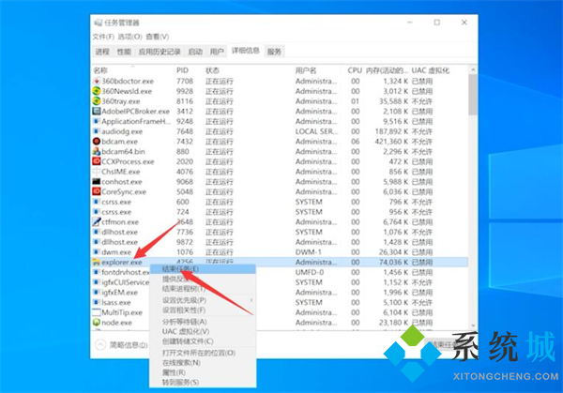Screen dimensions: 563x393
Task: Sort by the UAC 虚拟化 column header
Action: 430,70
